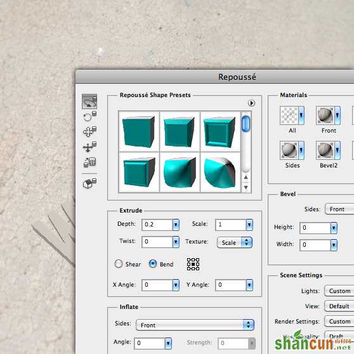The image size is (354, 354).
Task: Open the Inflate Sides dropdown
Action: coord(195,325)
